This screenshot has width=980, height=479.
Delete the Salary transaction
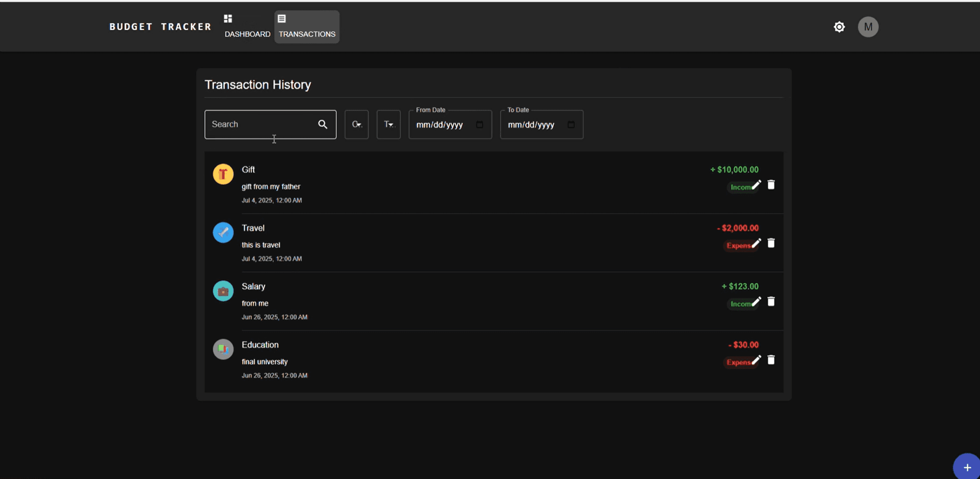click(x=771, y=301)
